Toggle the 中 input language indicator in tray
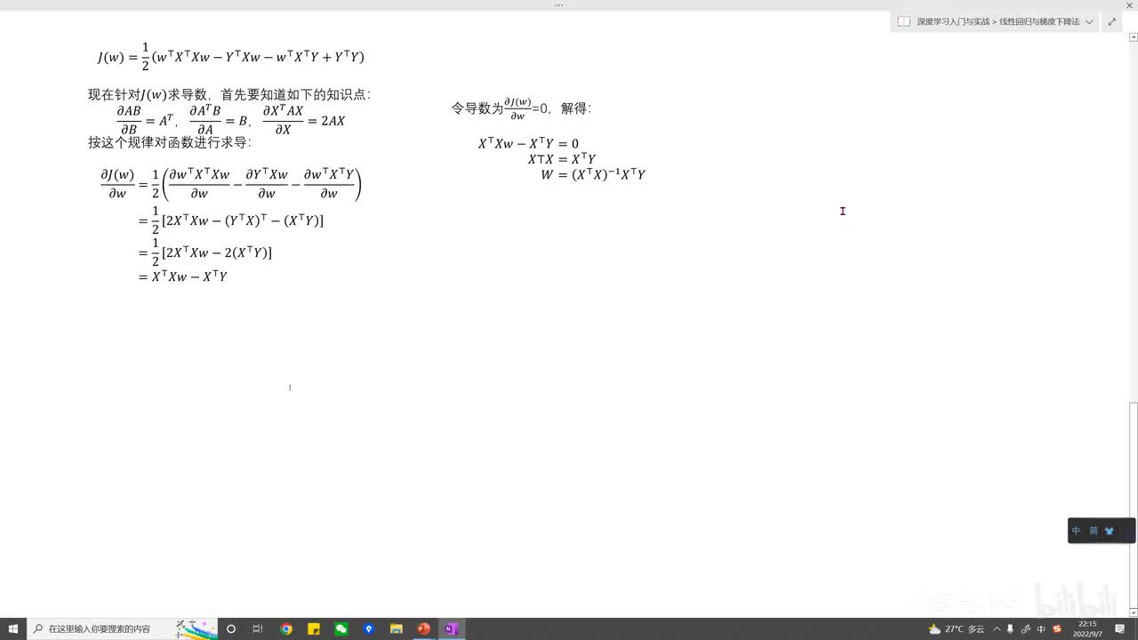Image resolution: width=1138 pixels, height=640 pixels. pos(1041,628)
